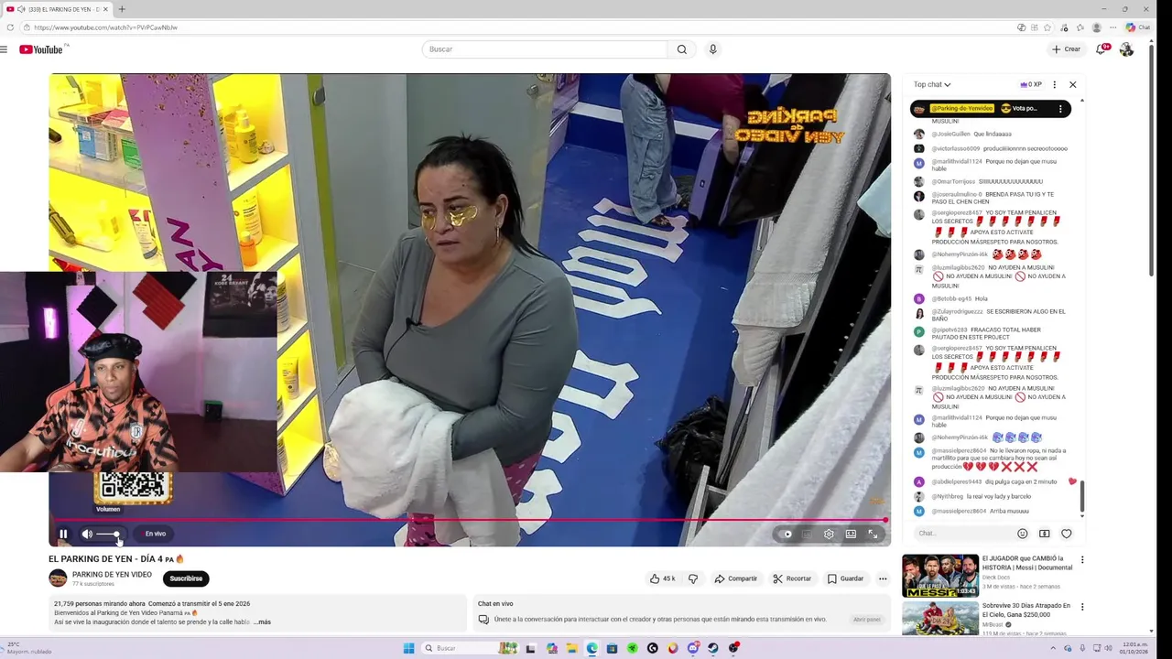This screenshot has width=1172, height=659.
Task: Open the Messi documentary thumbnail
Action: [x=939, y=576]
